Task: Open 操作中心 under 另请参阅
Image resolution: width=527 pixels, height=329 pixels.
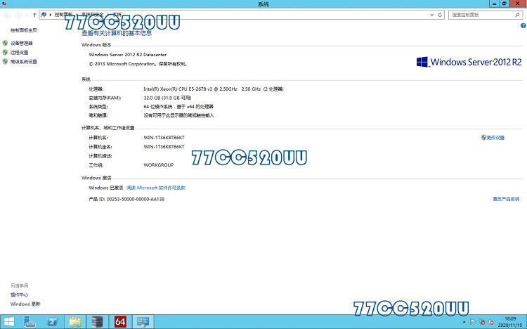Action: [x=19, y=295]
